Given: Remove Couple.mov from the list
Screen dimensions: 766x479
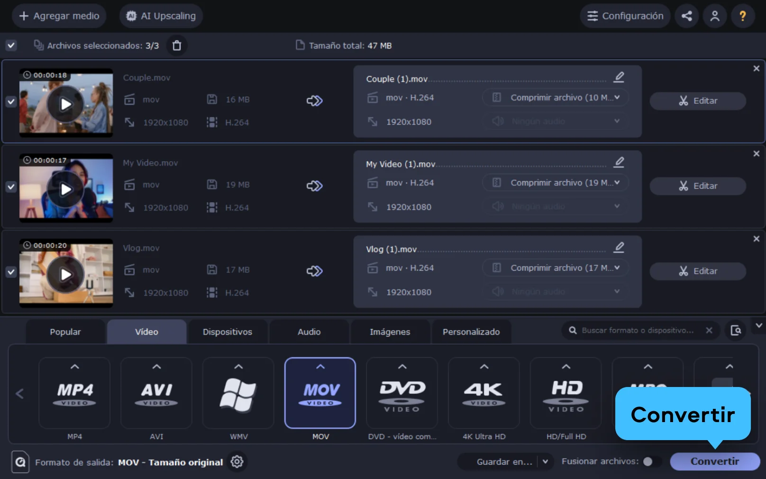Looking at the screenshot, I should click(x=757, y=69).
